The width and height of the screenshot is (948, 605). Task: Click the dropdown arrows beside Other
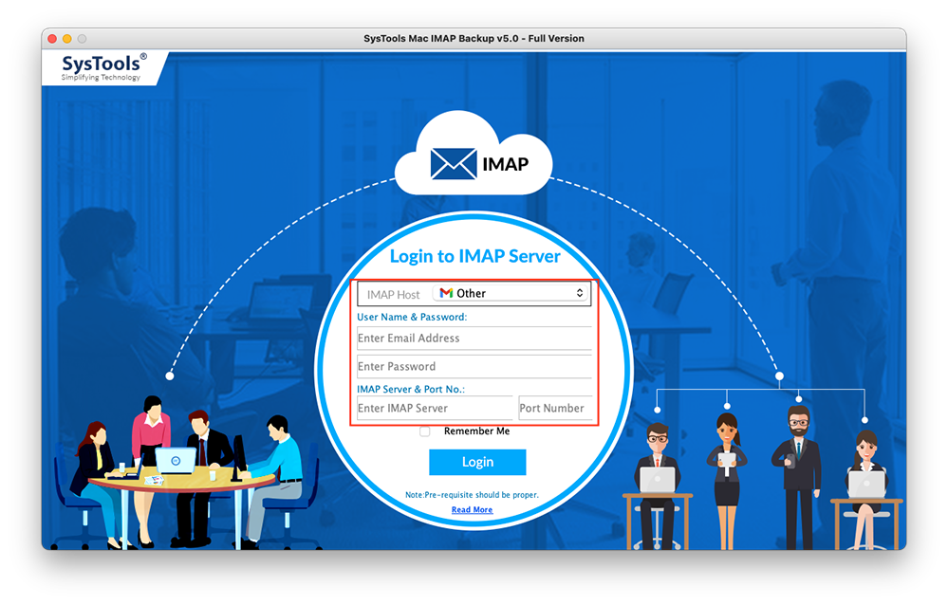579,293
